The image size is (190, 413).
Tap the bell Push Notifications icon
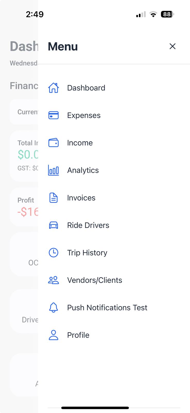point(54,307)
